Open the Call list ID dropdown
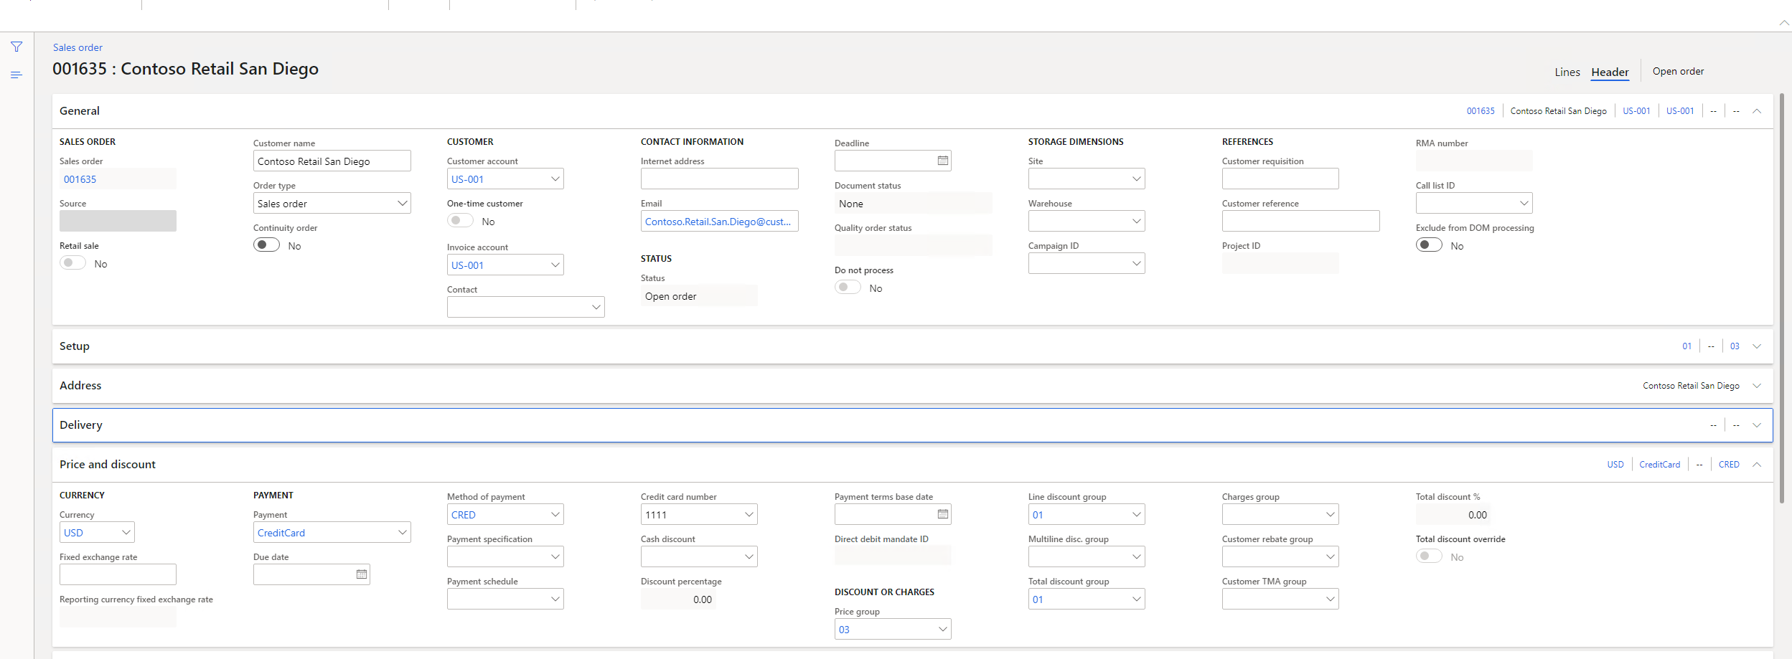 1524,204
